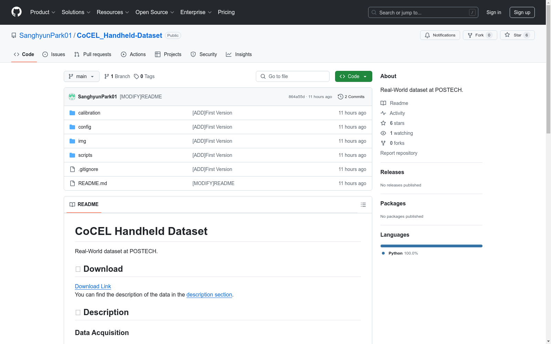Open the [MODIFY]README latest commit message
The width and height of the screenshot is (551, 344).
(x=141, y=97)
